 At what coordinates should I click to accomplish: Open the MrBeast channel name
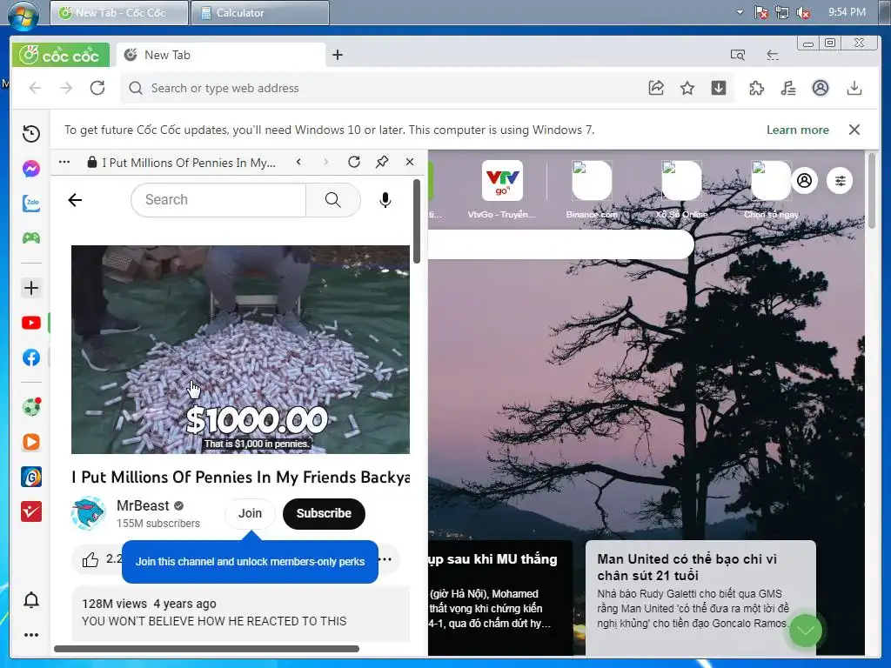point(144,505)
